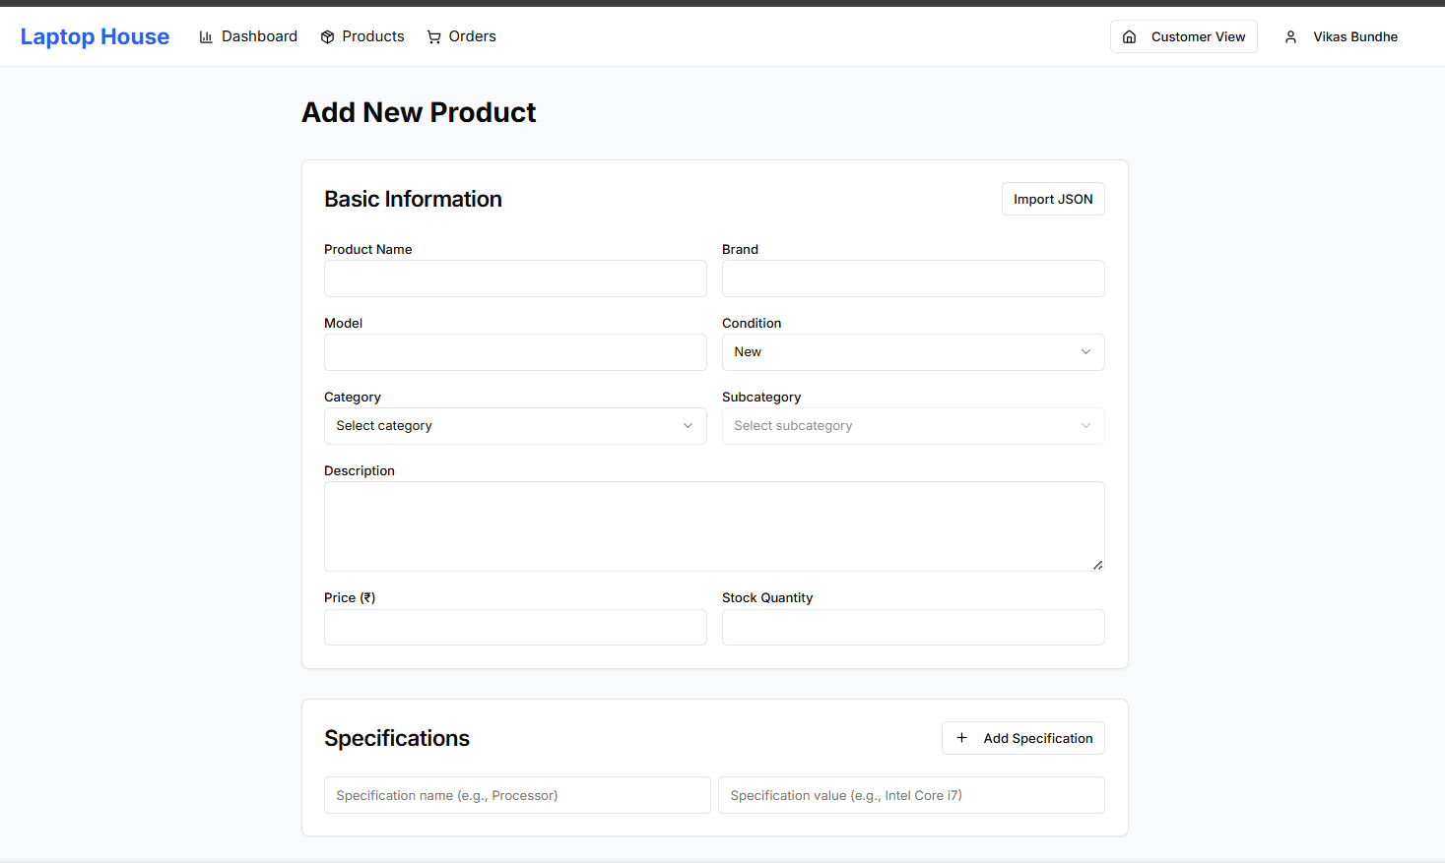Screen dimensions: 1445x863
Task: Click the plus icon on Add Specification
Action: [x=961, y=737]
